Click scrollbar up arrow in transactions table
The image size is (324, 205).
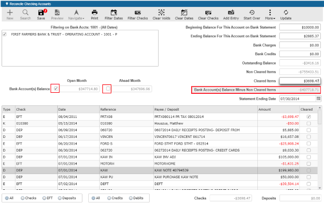point(320,108)
